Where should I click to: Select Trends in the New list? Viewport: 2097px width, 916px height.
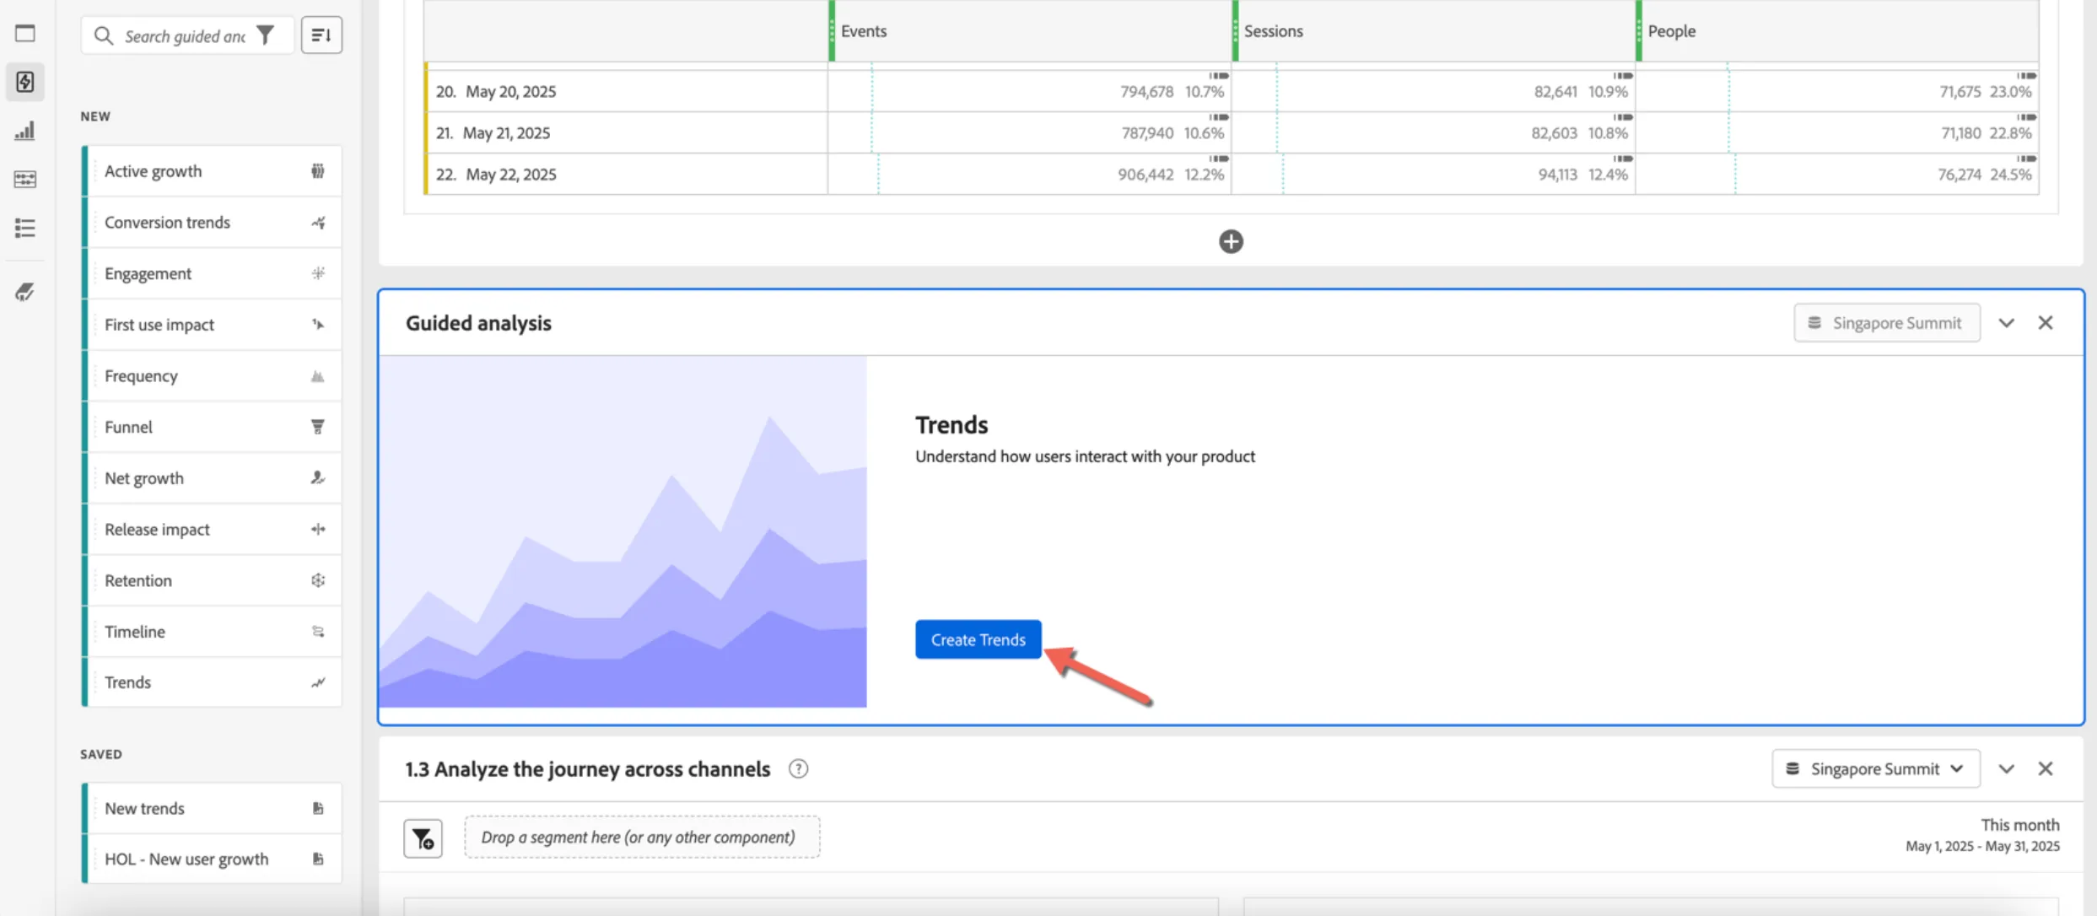pyautogui.click(x=212, y=682)
